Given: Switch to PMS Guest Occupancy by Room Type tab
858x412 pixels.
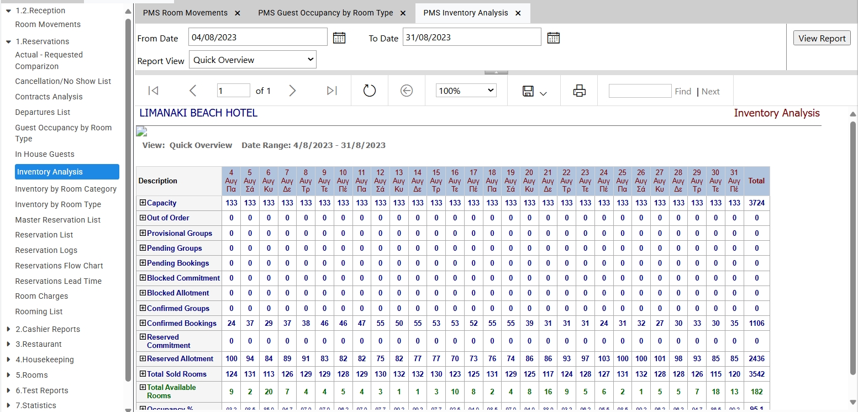Looking at the screenshot, I should (325, 13).
